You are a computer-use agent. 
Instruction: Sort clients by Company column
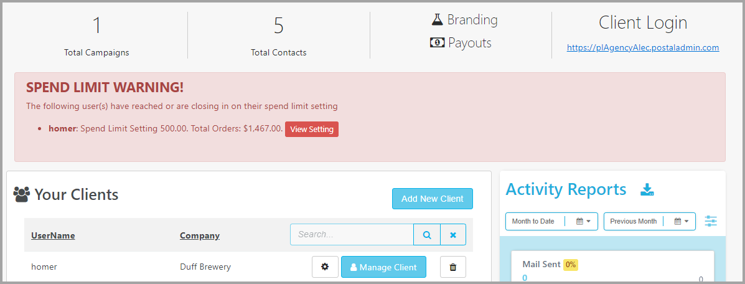click(x=200, y=235)
